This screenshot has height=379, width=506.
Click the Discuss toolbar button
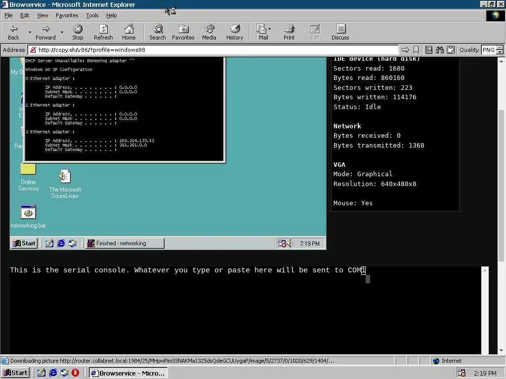(x=340, y=32)
